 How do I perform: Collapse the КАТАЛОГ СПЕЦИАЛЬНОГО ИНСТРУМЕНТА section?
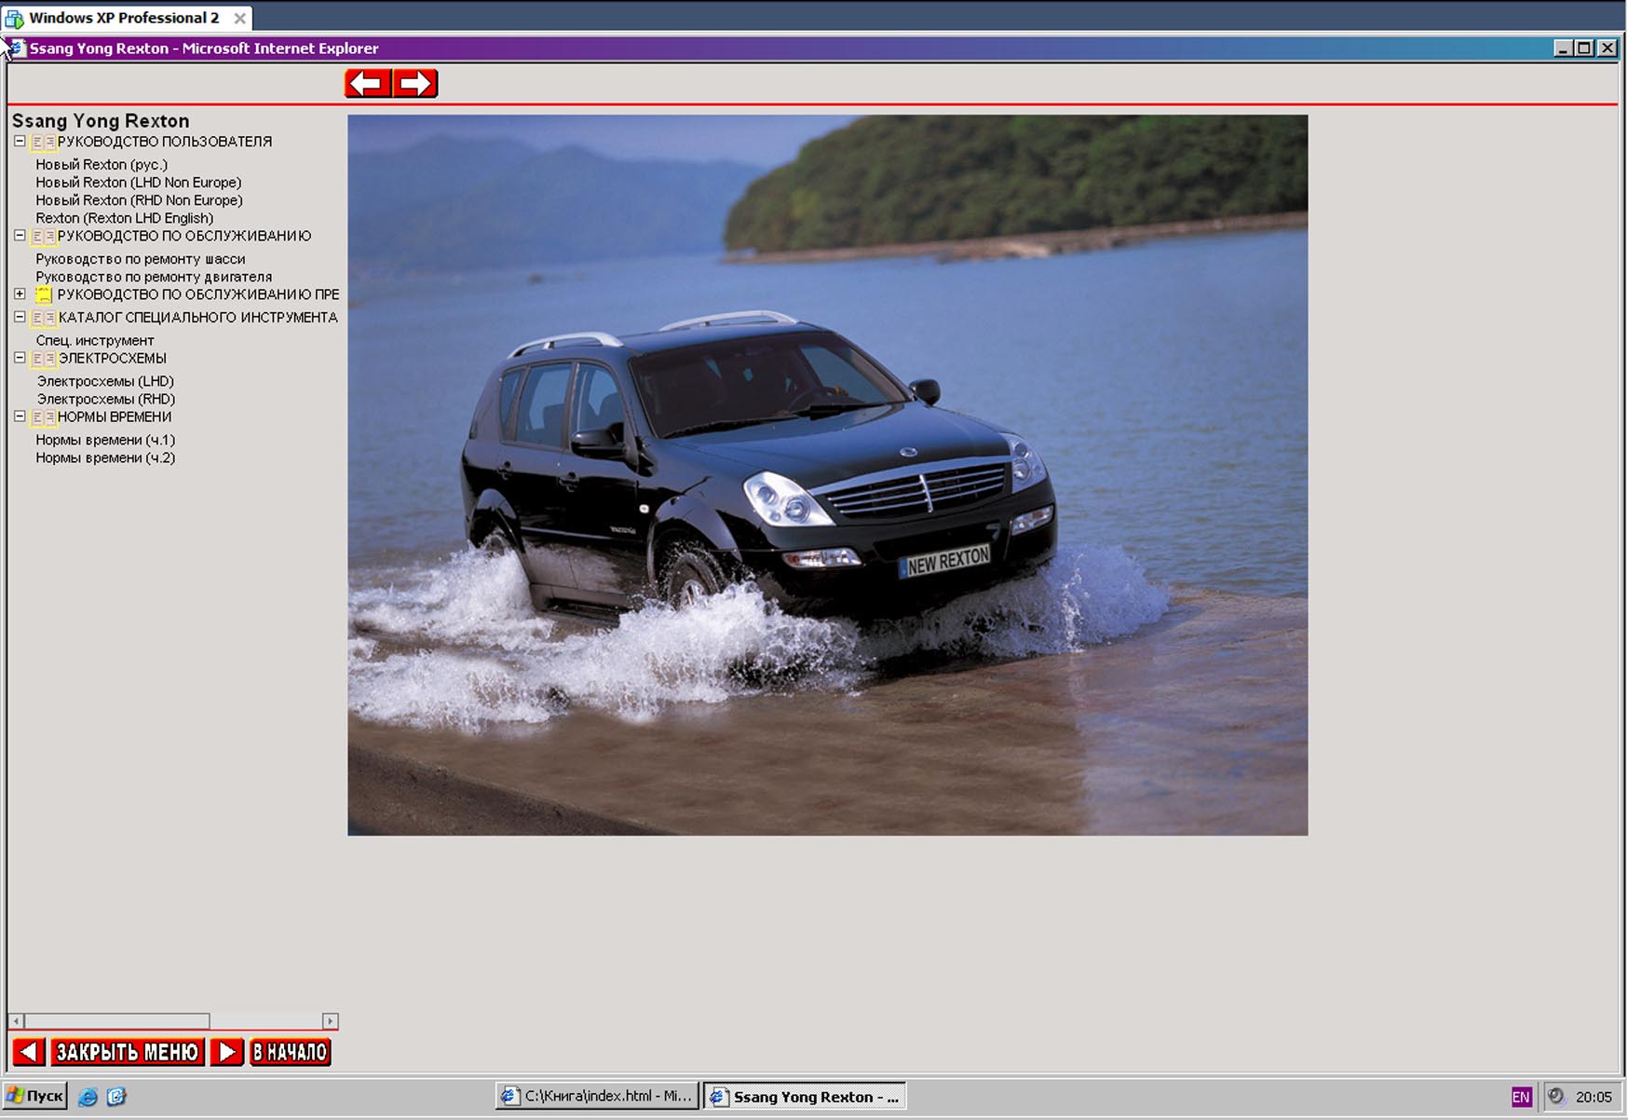tap(20, 317)
